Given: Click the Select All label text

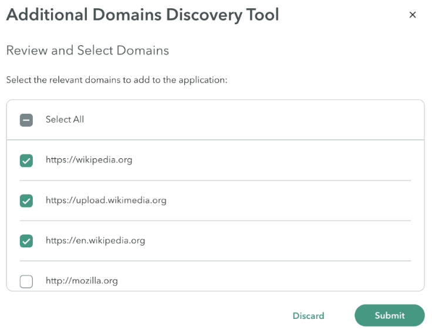Looking at the screenshot, I should coord(65,120).
